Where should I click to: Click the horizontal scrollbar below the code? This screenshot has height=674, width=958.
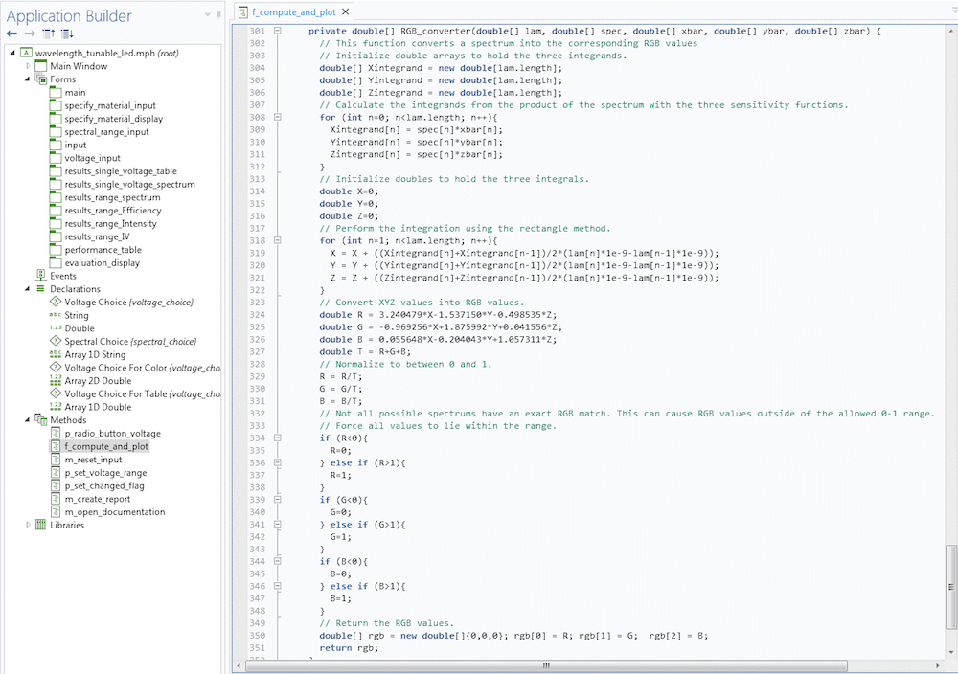click(x=546, y=665)
